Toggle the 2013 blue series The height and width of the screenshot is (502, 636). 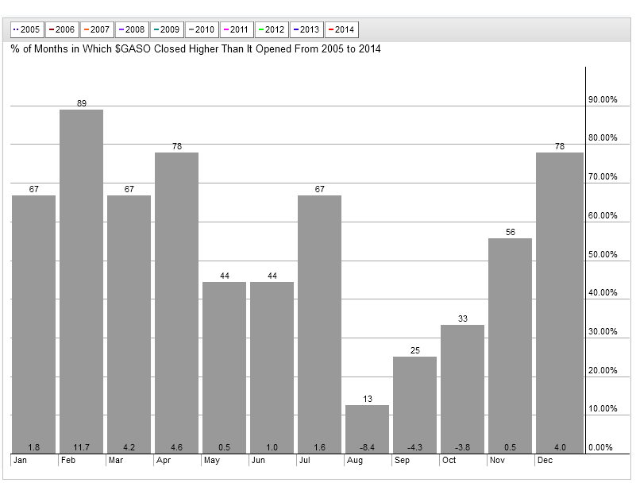pos(306,29)
